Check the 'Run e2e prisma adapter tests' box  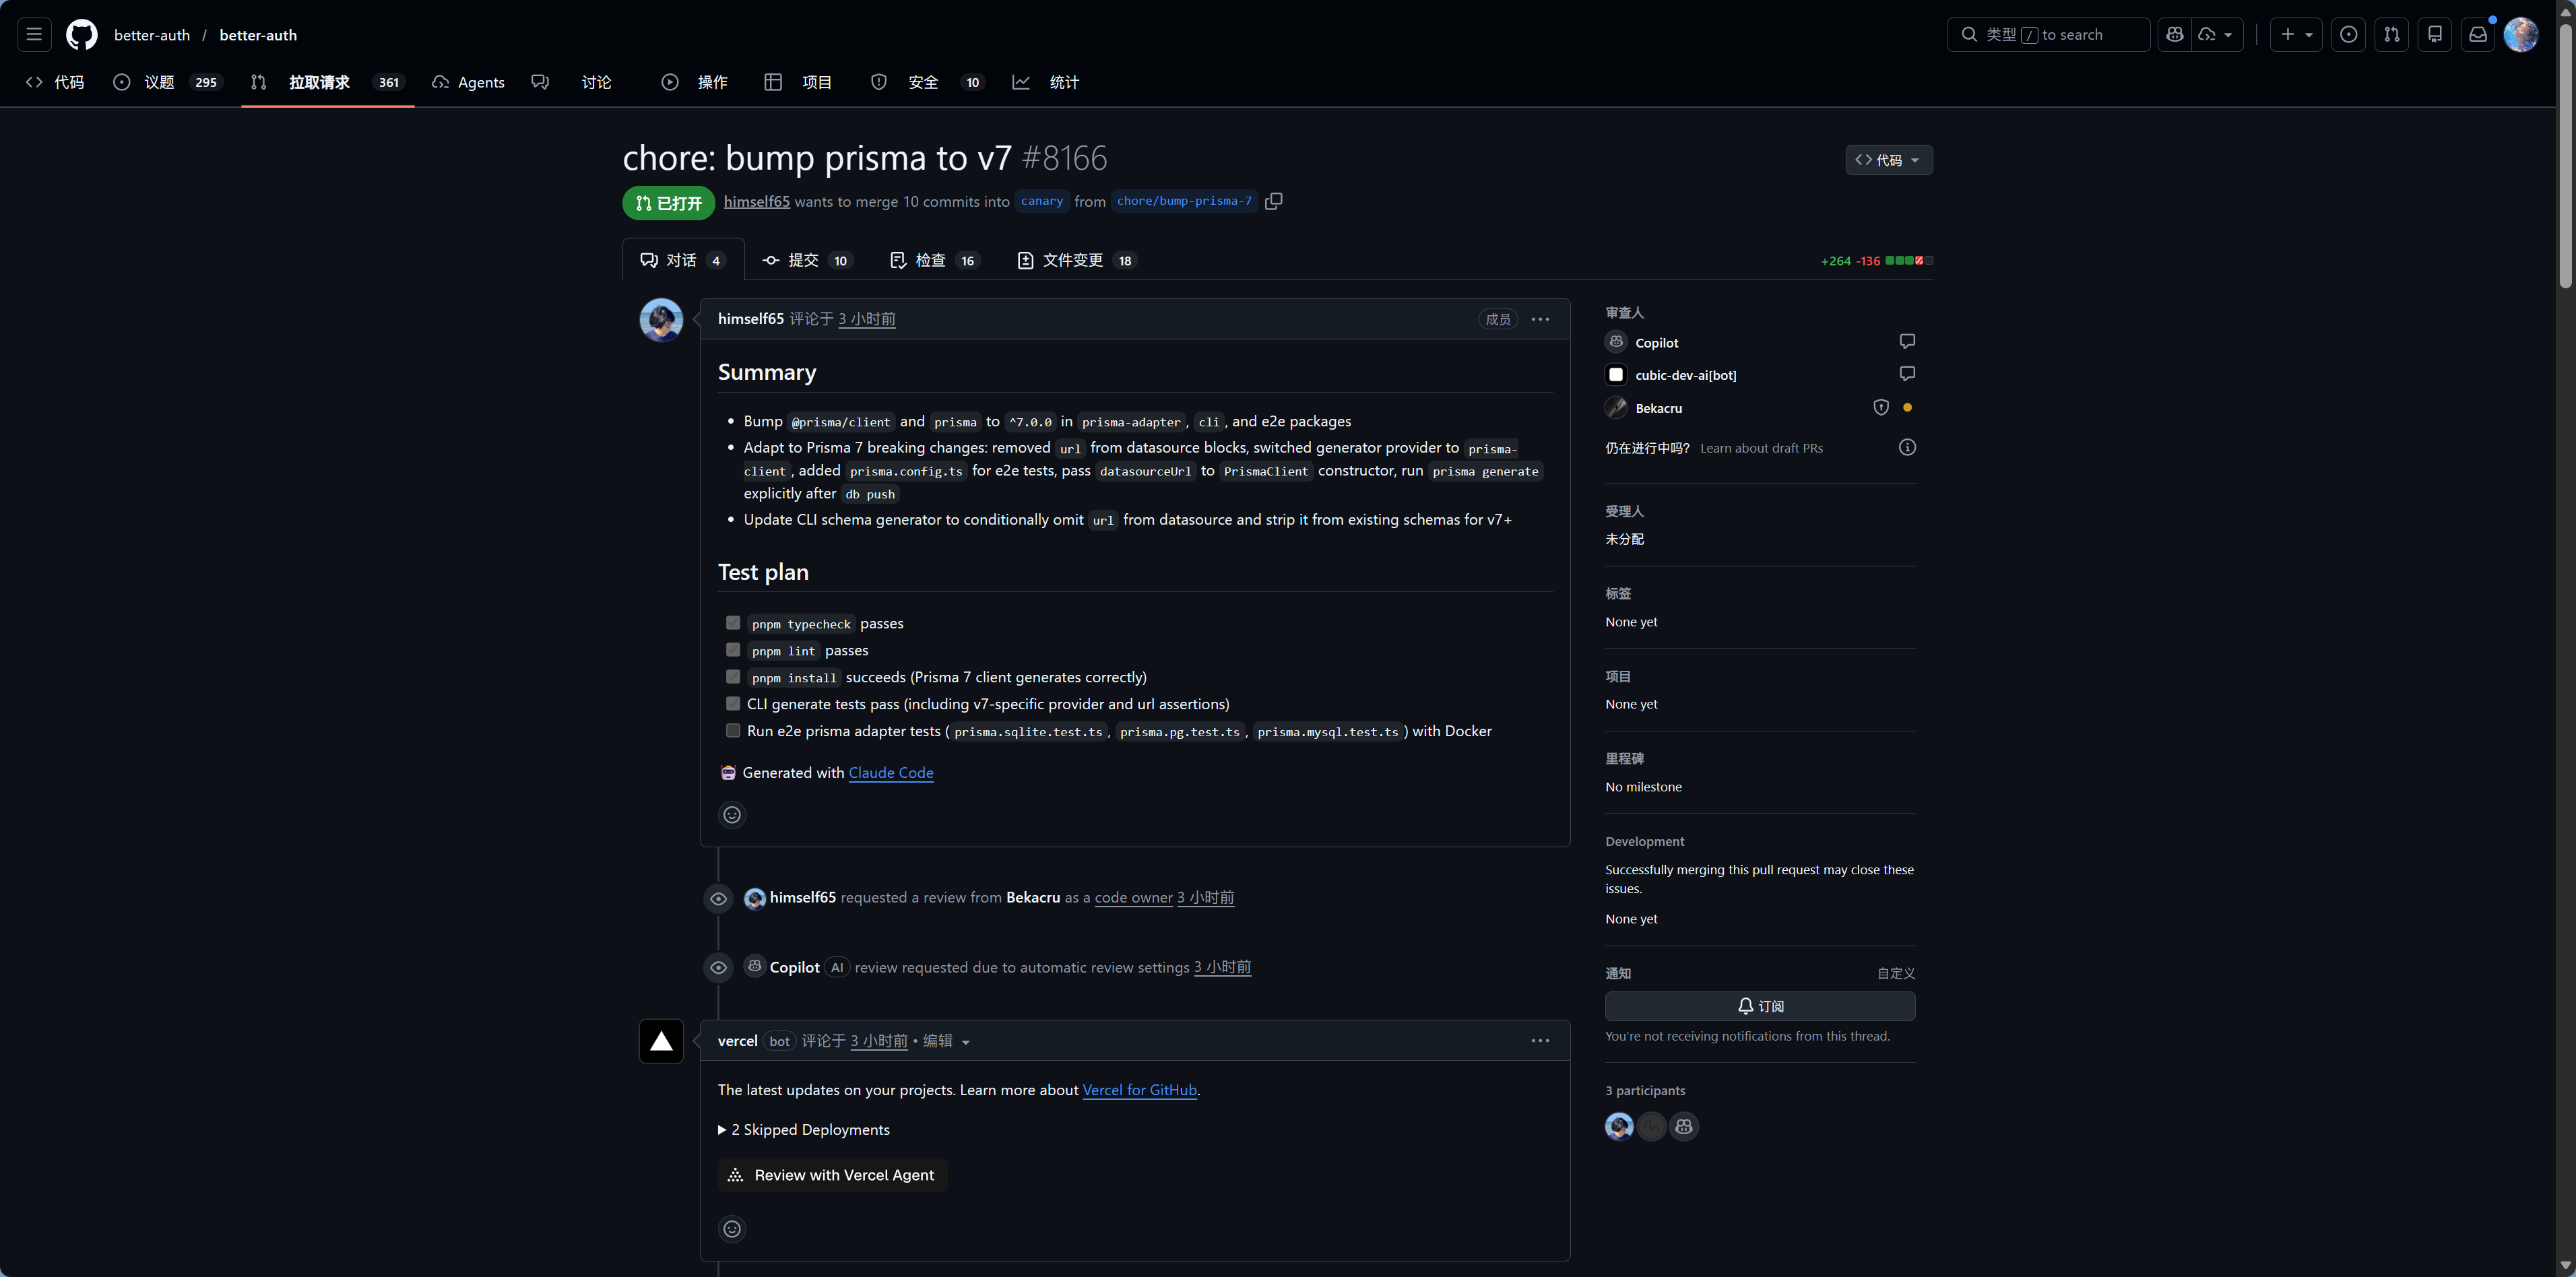click(x=733, y=731)
